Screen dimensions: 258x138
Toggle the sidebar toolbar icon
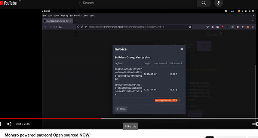[218, 27]
